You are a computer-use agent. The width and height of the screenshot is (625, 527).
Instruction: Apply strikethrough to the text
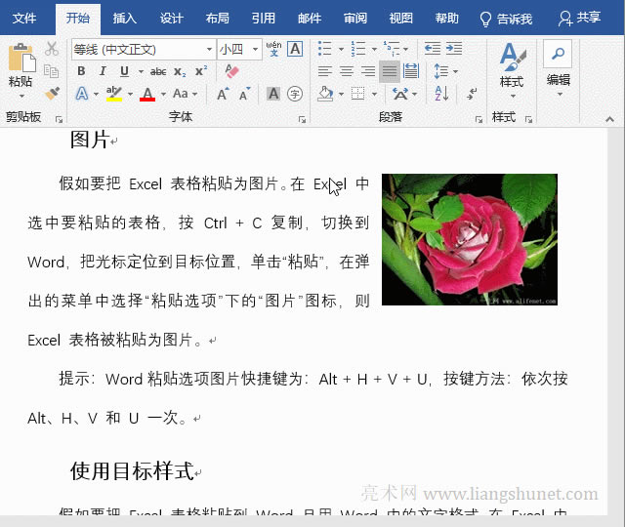click(x=156, y=71)
